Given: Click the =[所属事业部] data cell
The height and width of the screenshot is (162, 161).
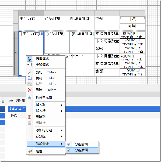Looking at the screenshot, I should pos(82,42).
